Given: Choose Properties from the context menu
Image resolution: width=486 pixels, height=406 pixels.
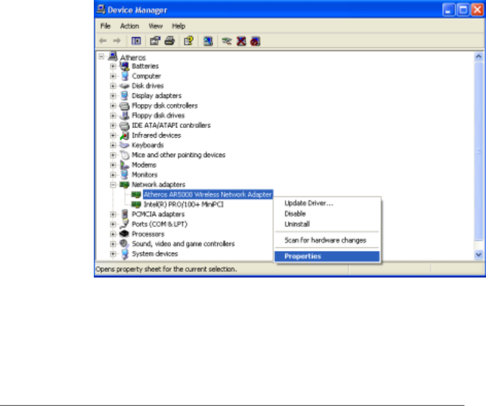Looking at the screenshot, I should pos(327,256).
